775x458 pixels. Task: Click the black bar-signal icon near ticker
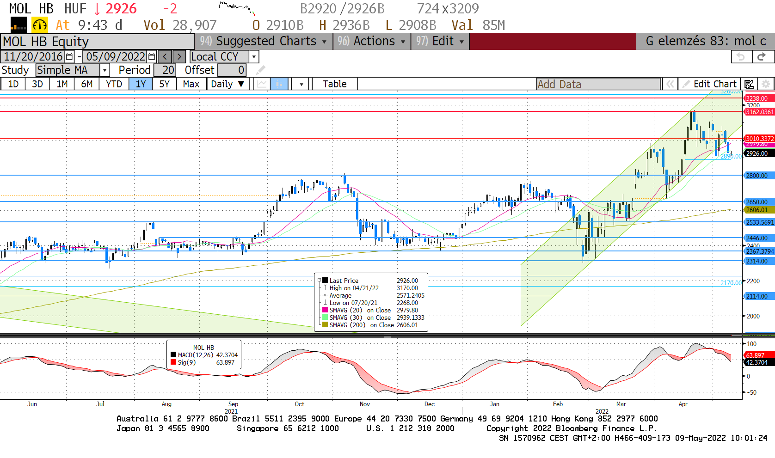coord(18,25)
